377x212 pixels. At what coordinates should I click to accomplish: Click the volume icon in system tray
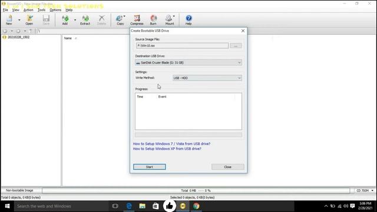click(346, 206)
